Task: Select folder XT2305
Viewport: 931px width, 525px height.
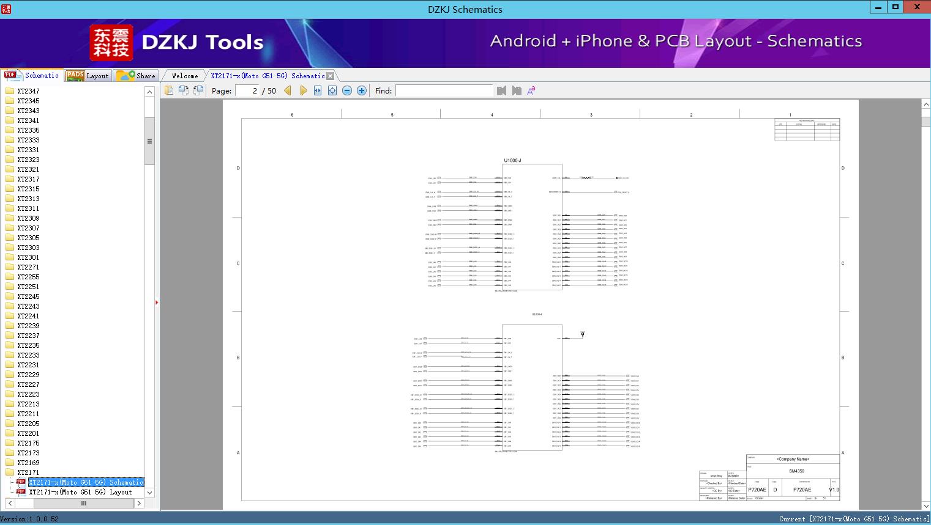Action: tap(28, 238)
